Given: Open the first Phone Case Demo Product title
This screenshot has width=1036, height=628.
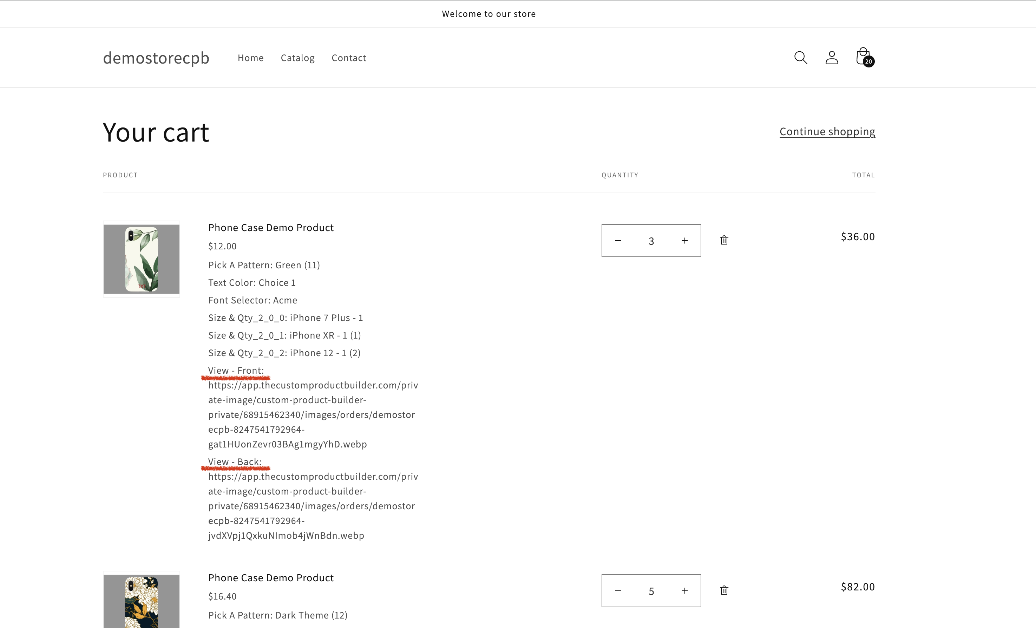Looking at the screenshot, I should point(271,228).
